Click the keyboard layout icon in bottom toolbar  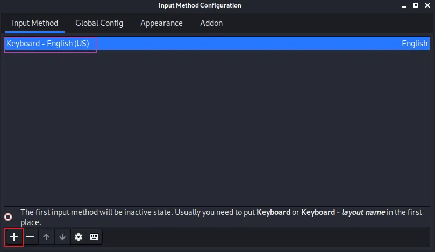pos(94,237)
